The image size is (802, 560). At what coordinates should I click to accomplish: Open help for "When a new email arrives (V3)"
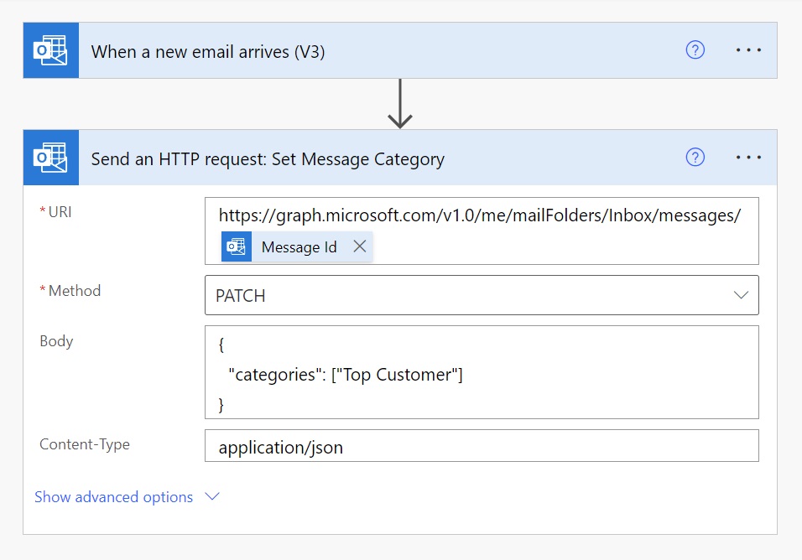695,49
